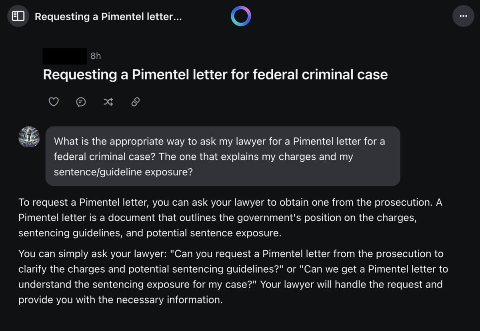Open the three-dots more options menu
480x331 pixels.
coord(463,16)
